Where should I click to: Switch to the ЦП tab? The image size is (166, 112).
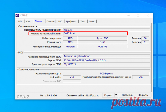[20, 22]
